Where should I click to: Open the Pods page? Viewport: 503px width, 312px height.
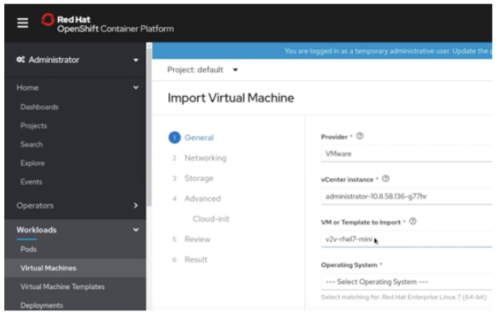[x=28, y=249]
